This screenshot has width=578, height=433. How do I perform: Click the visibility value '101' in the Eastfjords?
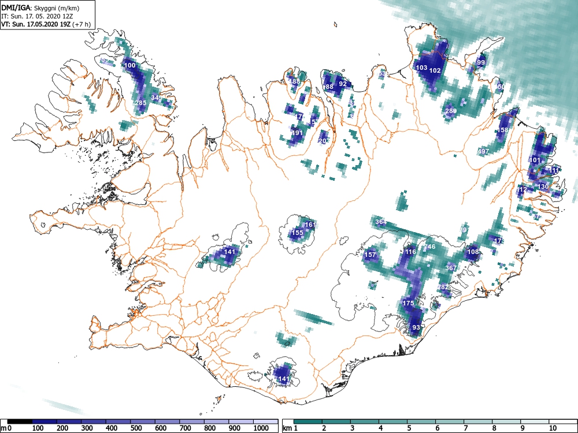coord(535,160)
